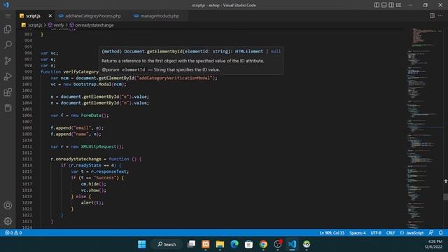Click script.js in the breadcrumb

point(35,25)
